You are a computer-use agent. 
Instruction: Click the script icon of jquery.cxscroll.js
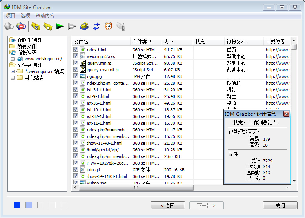click(x=83, y=69)
